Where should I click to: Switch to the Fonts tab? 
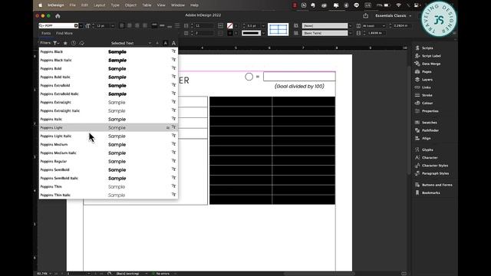click(46, 33)
